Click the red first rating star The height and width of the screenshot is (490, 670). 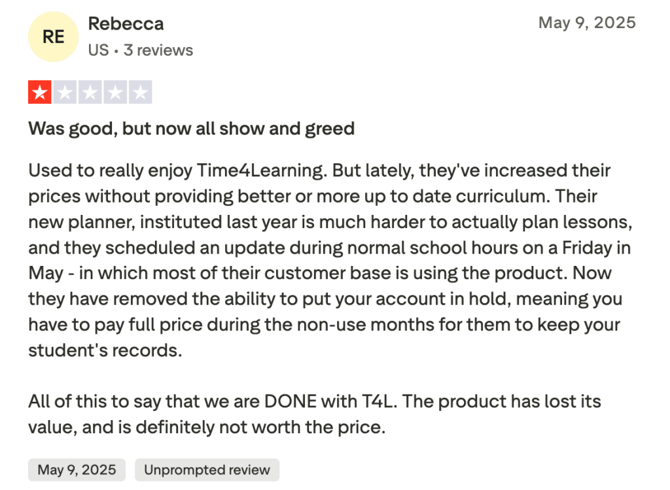pos(40,93)
